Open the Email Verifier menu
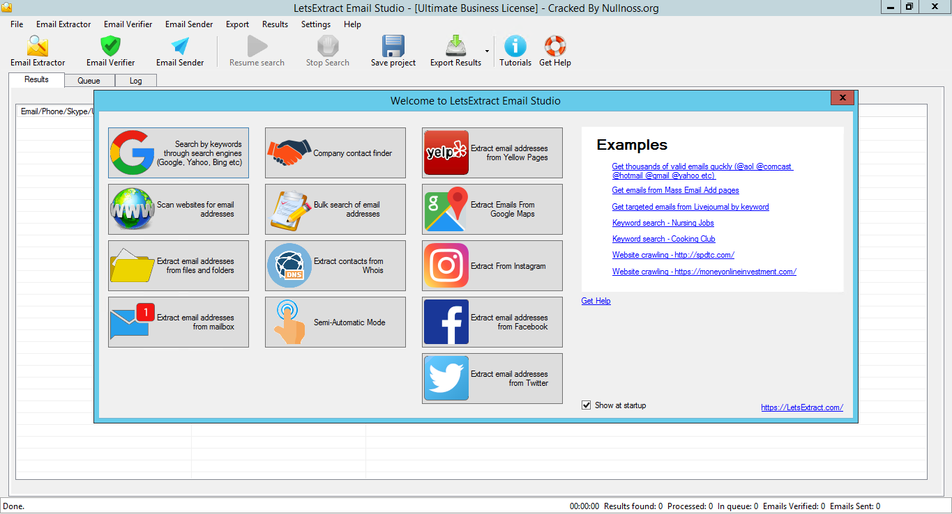Viewport: 952px width, 514px height. pos(128,24)
